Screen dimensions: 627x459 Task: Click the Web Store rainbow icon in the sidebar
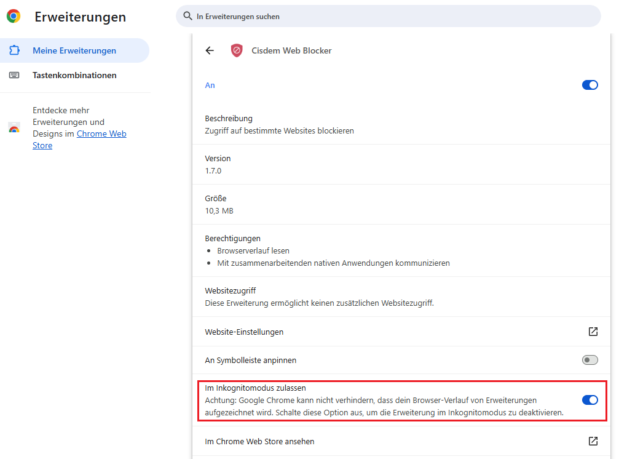coord(14,128)
